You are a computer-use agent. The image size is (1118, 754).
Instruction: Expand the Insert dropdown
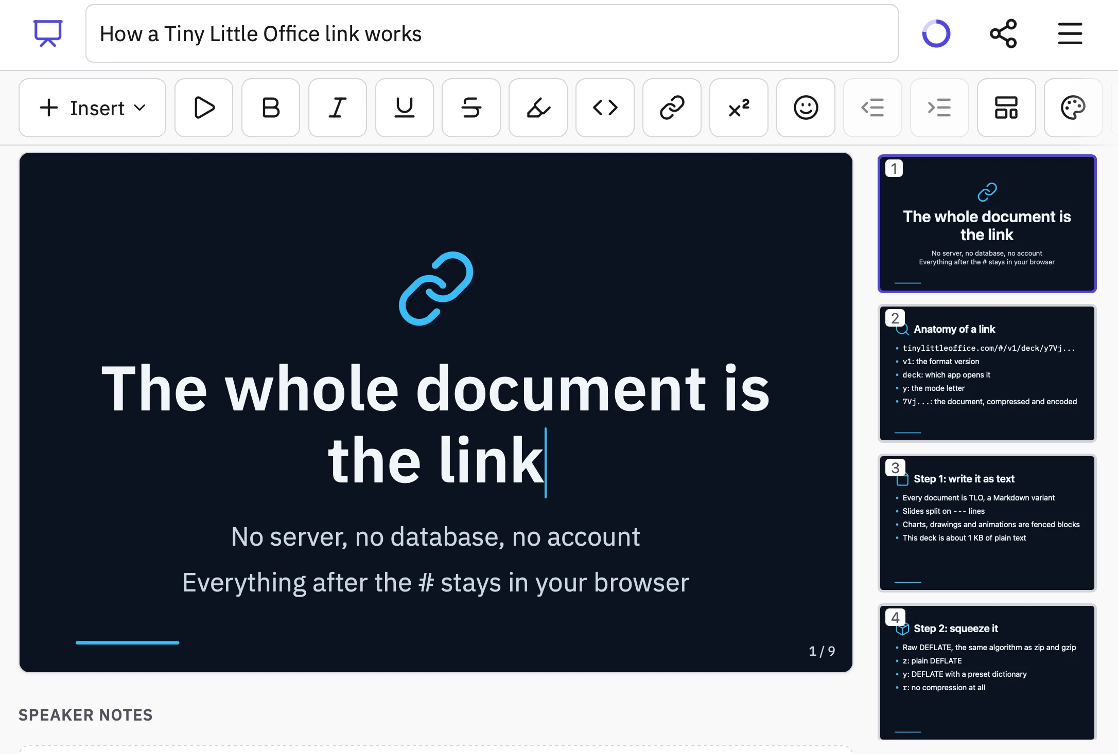point(92,108)
